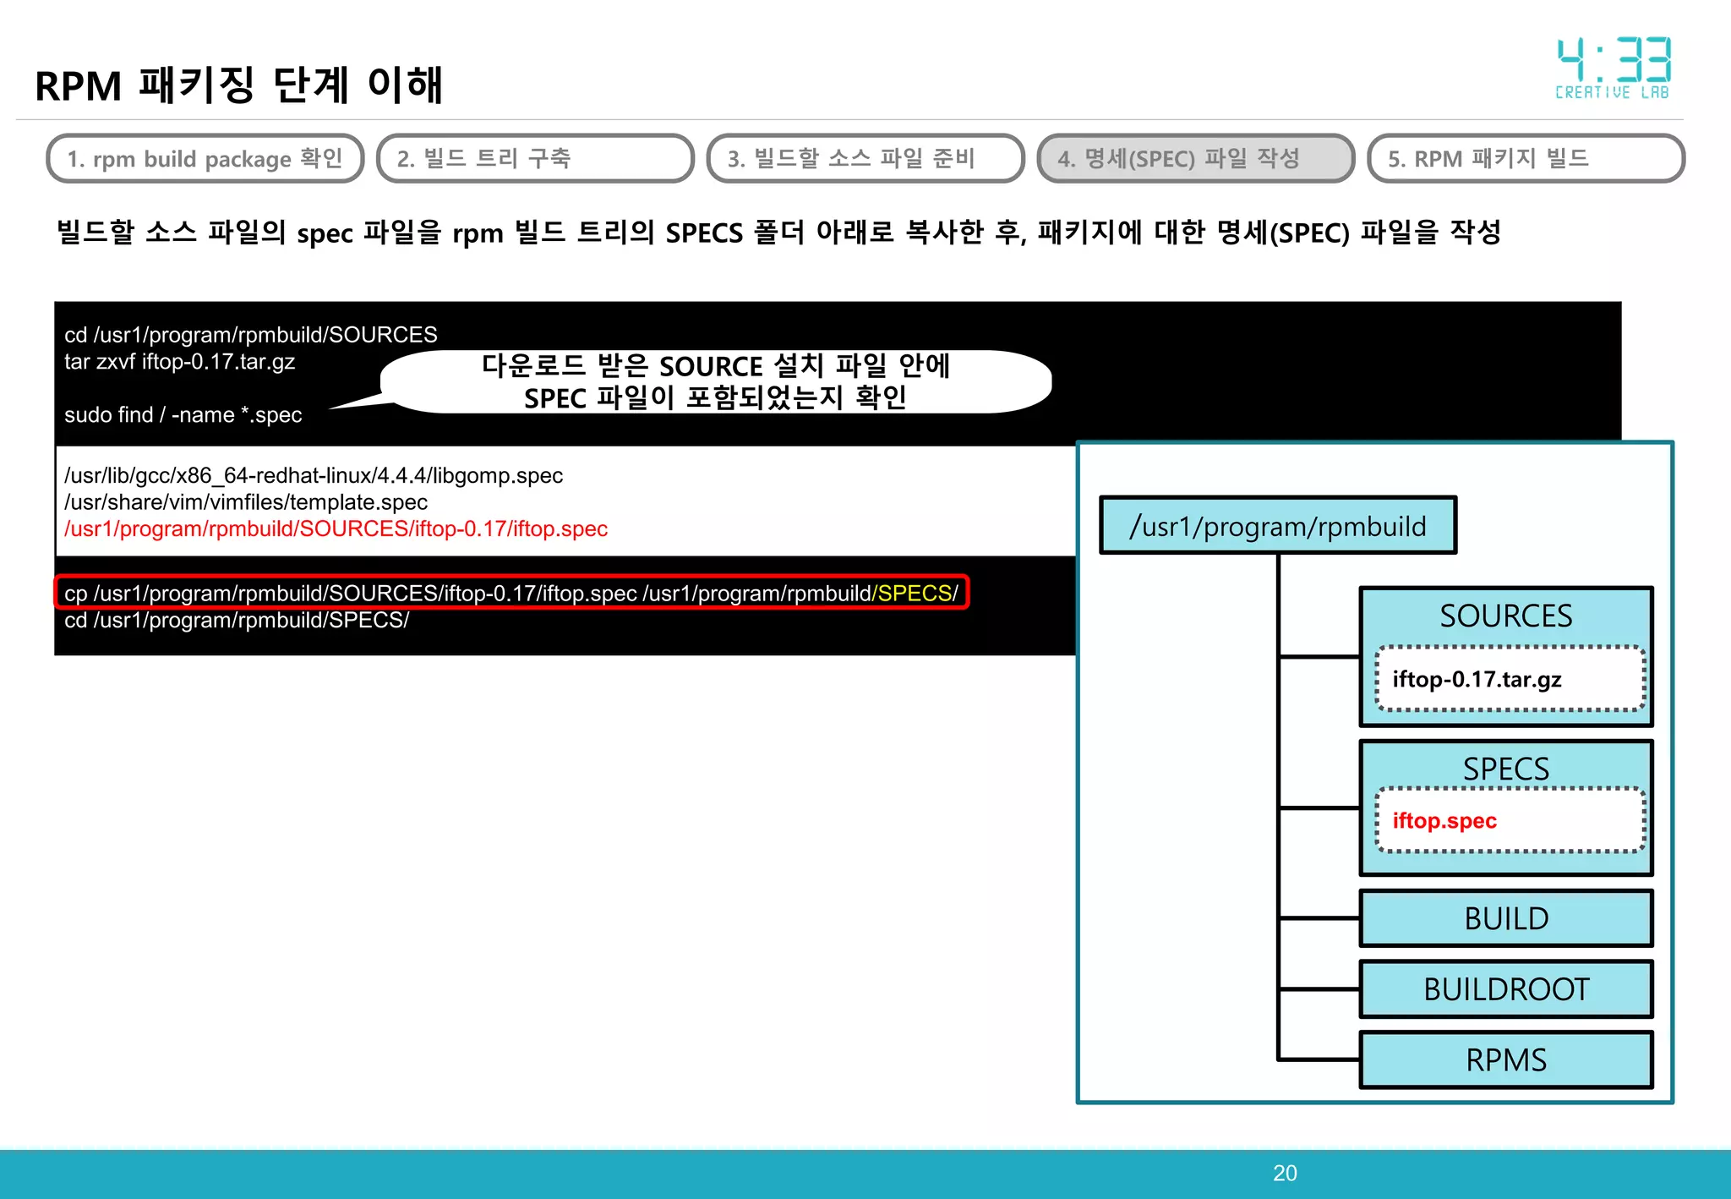Click page number 20 in footer
Image resolution: width=1731 pixels, height=1199 pixels.
coord(1285,1173)
